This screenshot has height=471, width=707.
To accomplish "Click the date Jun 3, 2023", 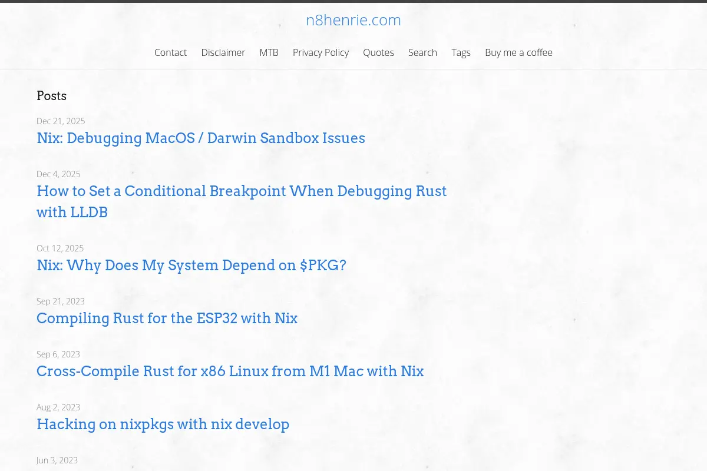I will coord(57,460).
